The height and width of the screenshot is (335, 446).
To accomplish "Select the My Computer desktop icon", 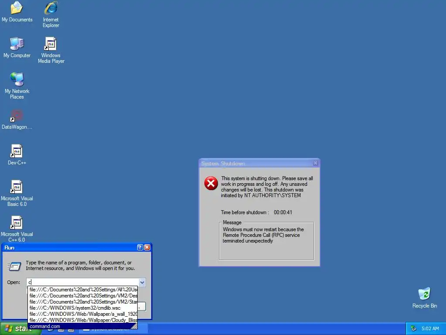I will (x=17, y=47).
